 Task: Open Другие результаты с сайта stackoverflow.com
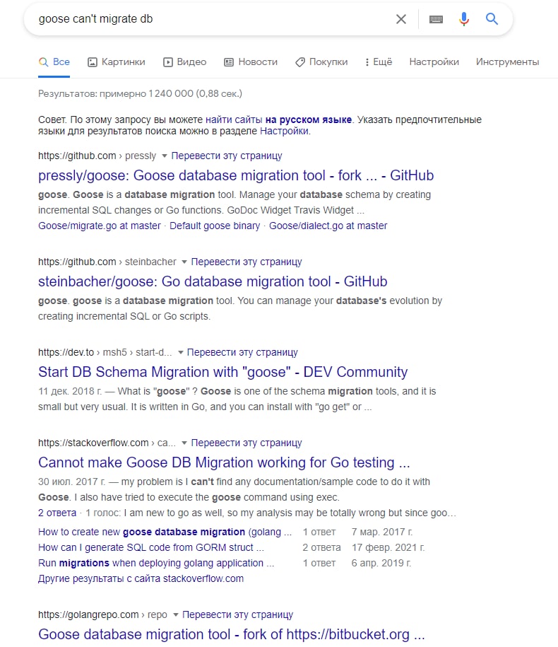click(141, 578)
